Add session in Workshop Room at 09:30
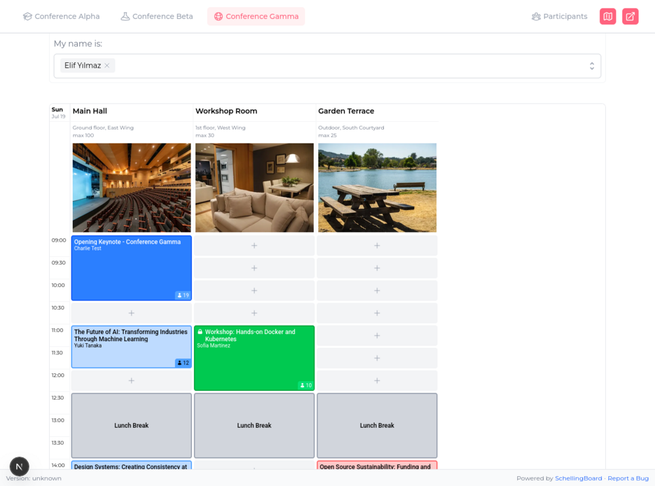Screen dimensions: 655x486 [254, 269]
